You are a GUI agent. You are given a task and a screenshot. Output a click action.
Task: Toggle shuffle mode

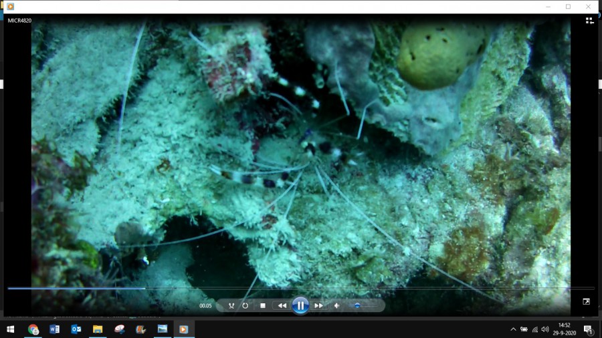(231, 305)
